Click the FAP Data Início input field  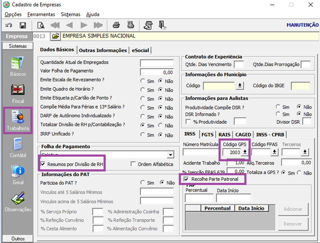234,198
